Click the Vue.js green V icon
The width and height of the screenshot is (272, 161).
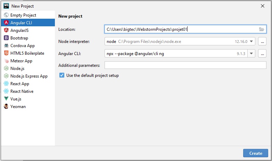point(6,99)
